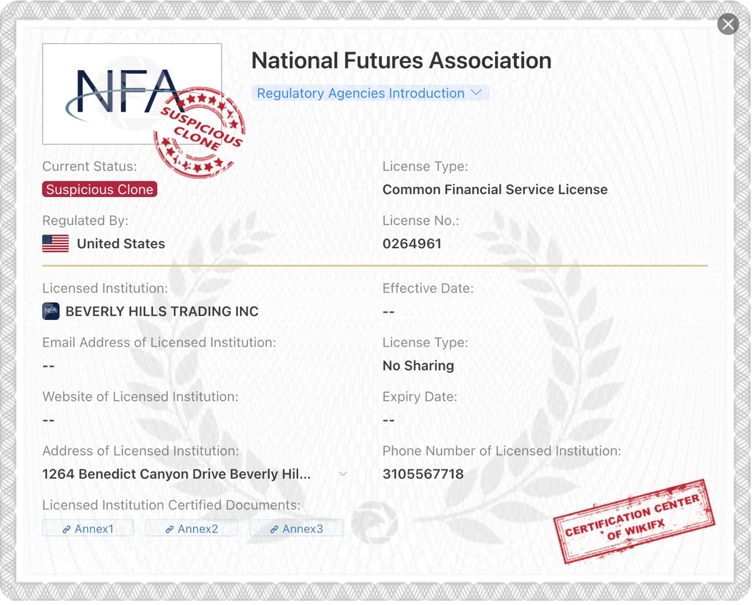Click the No Sharing license type value
This screenshot has height=605, width=753.
(419, 366)
